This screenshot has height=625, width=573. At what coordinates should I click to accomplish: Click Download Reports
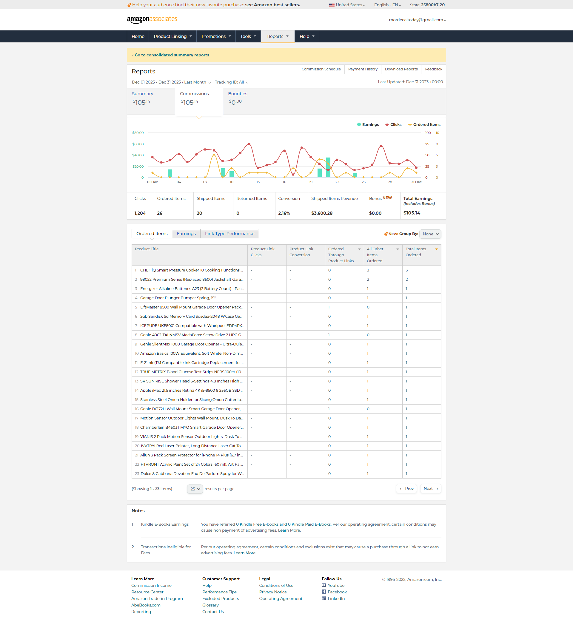pos(401,69)
